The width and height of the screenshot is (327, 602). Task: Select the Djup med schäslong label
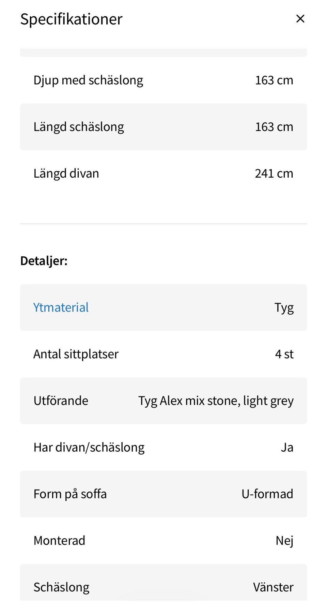click(x=88, y=80)
